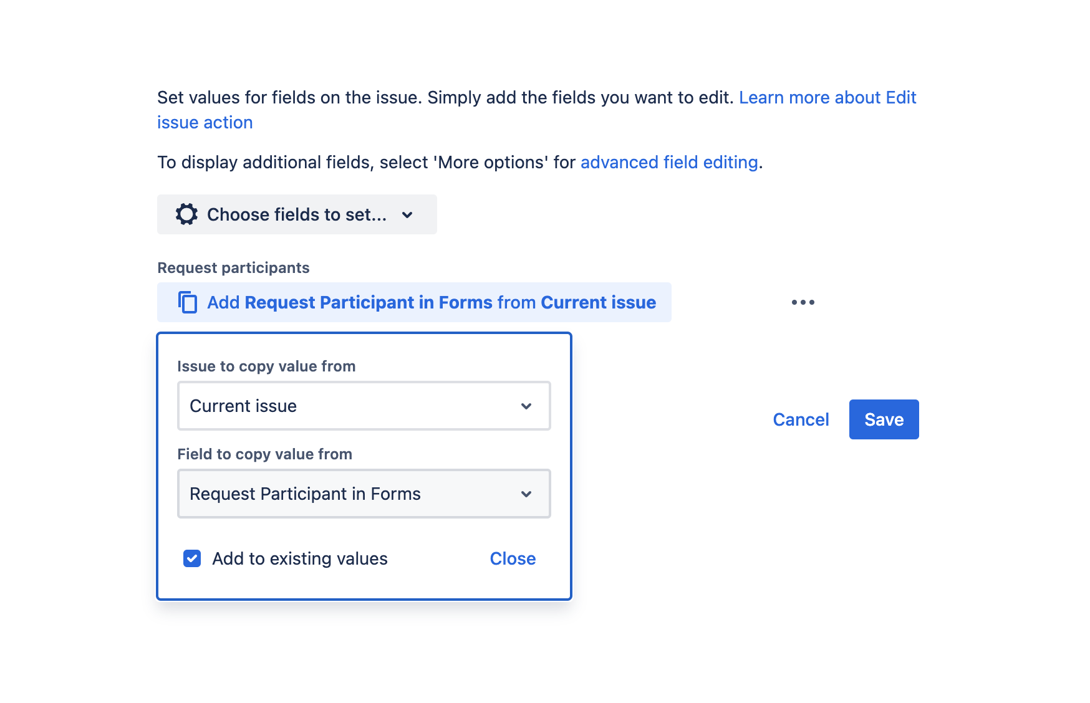Click the 'Request participants' field label
This screenshot has height=703, width=1090.
pyautogui.click(x=233, y=268)
